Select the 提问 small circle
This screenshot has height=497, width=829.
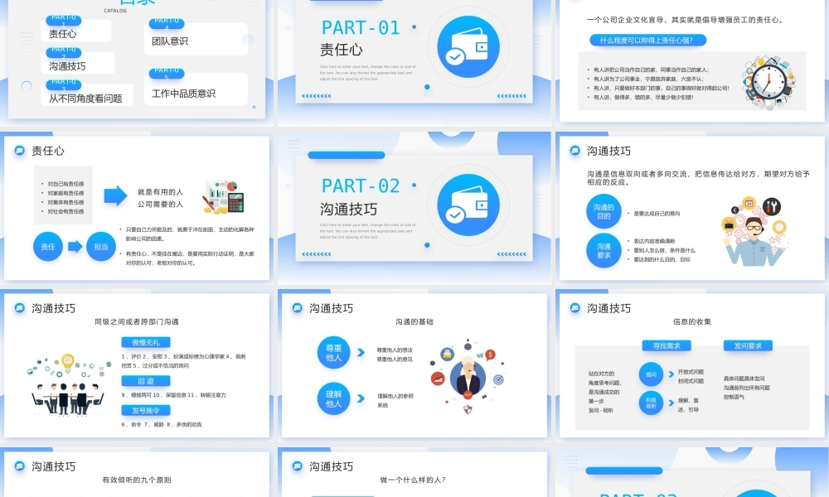tap(651, 374)
